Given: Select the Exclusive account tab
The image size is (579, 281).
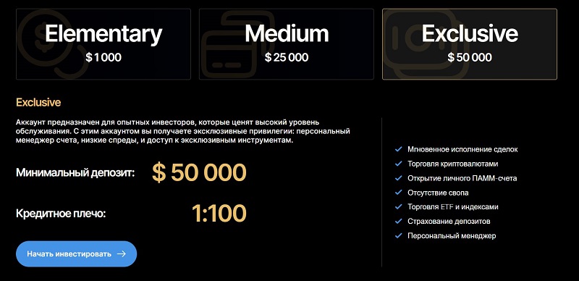Looking at the screenshot, I should [470, 44].
